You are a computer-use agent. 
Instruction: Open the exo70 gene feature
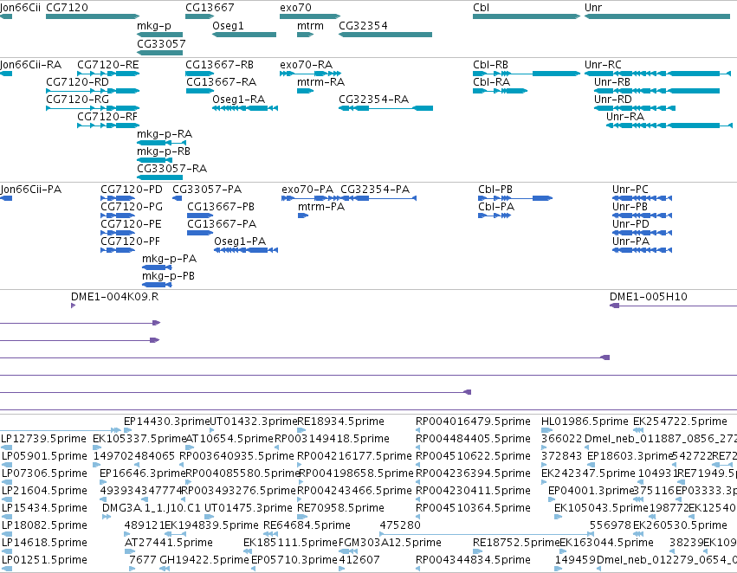click(x=310, y=17)
